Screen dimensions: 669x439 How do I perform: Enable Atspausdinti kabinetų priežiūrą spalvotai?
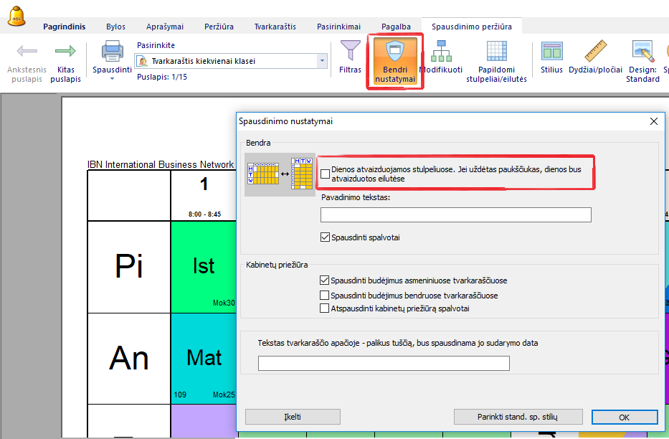[x=326, y=308]
